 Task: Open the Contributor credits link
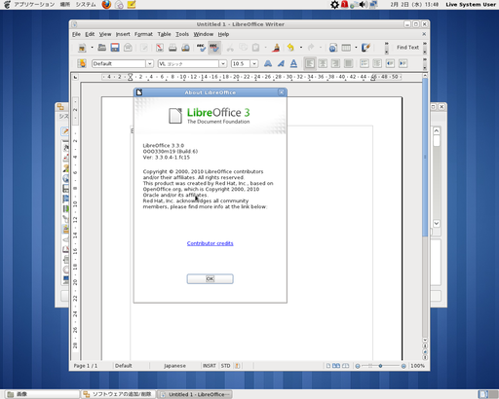pos(210,243)
